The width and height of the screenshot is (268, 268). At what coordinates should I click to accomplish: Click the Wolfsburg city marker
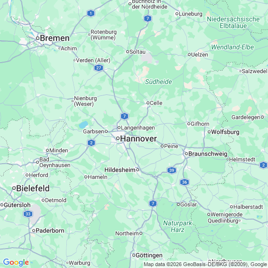coord(209,132)
